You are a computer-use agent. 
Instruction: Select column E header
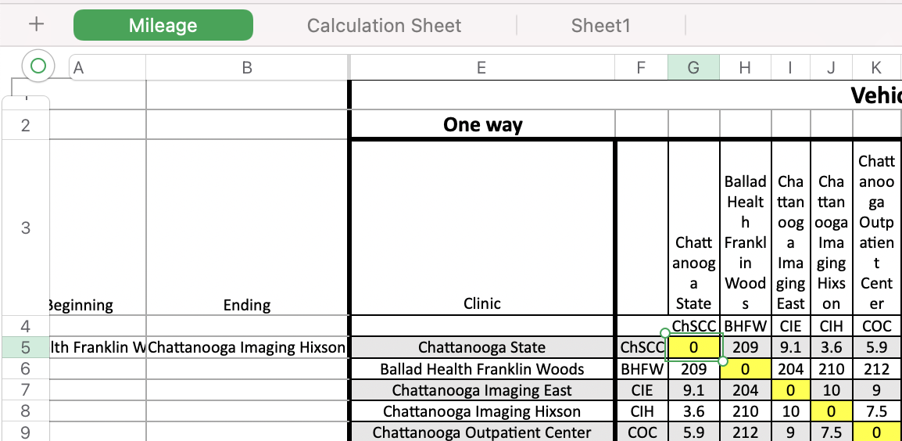click(x=481, y=67)
